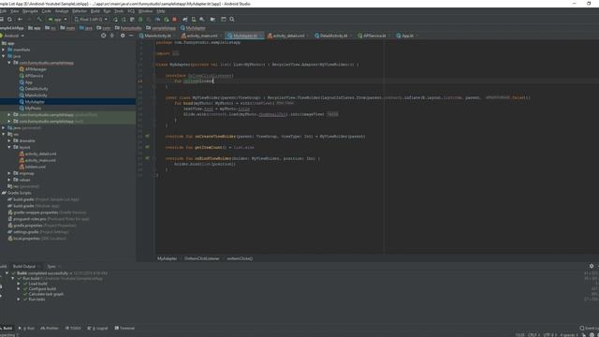The height and width of the screenshot is (337, 599).
Task: Open the Terminal tool window
Action: pos(124,329)
